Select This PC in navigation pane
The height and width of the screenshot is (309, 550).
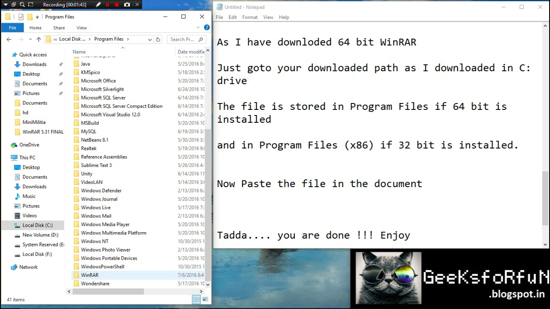(x=27, y=158)
